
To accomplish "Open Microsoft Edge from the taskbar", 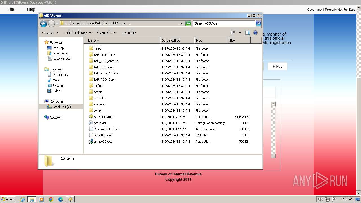I will (61, 199).
